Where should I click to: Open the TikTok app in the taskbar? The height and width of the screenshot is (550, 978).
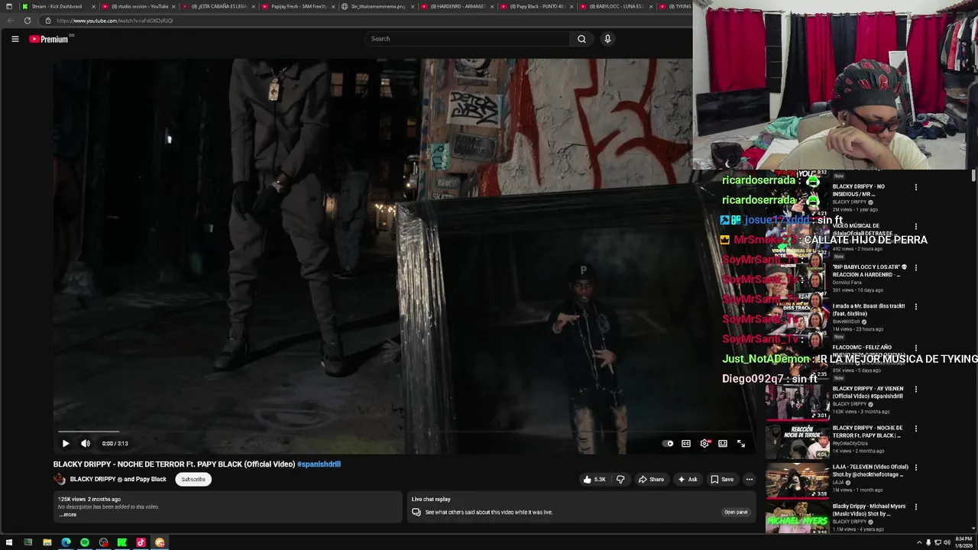click(141, 542)
